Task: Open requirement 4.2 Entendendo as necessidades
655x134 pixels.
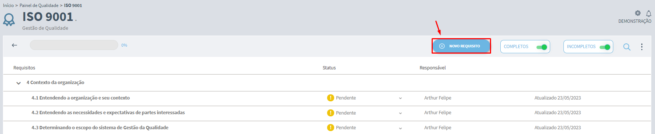Action: click(x=108, y=113)
